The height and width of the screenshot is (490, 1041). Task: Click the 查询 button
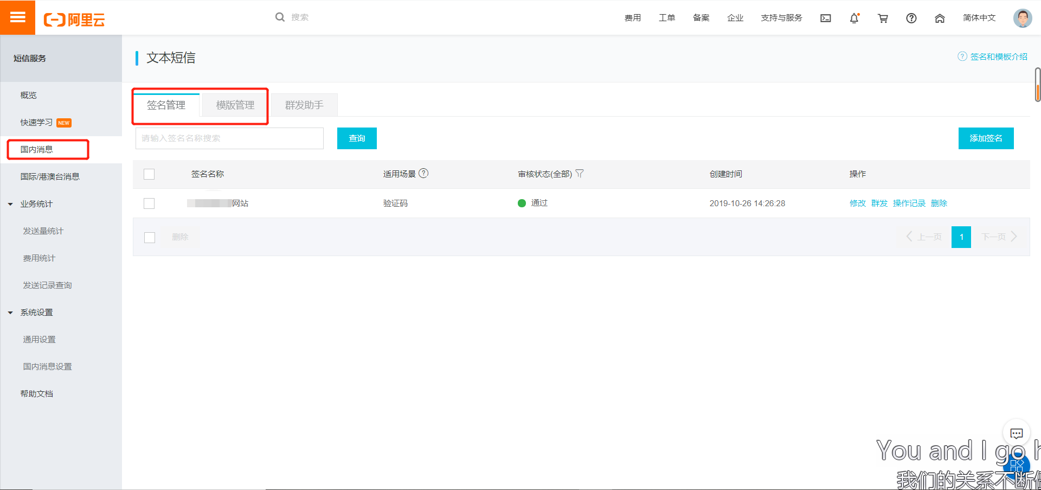(357, 138)
